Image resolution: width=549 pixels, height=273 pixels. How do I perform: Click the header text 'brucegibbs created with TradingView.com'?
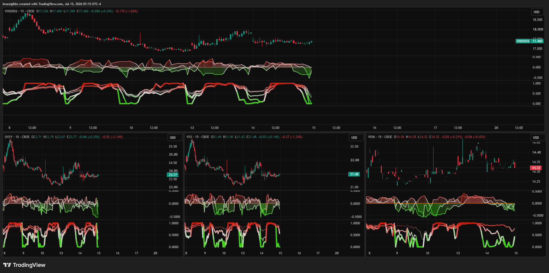click(33, 4)
